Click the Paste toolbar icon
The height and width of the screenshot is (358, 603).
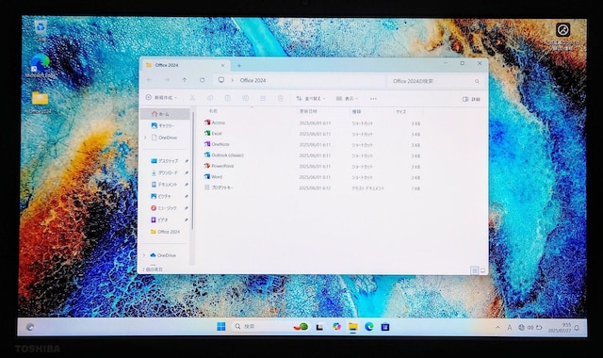[228, 98]
